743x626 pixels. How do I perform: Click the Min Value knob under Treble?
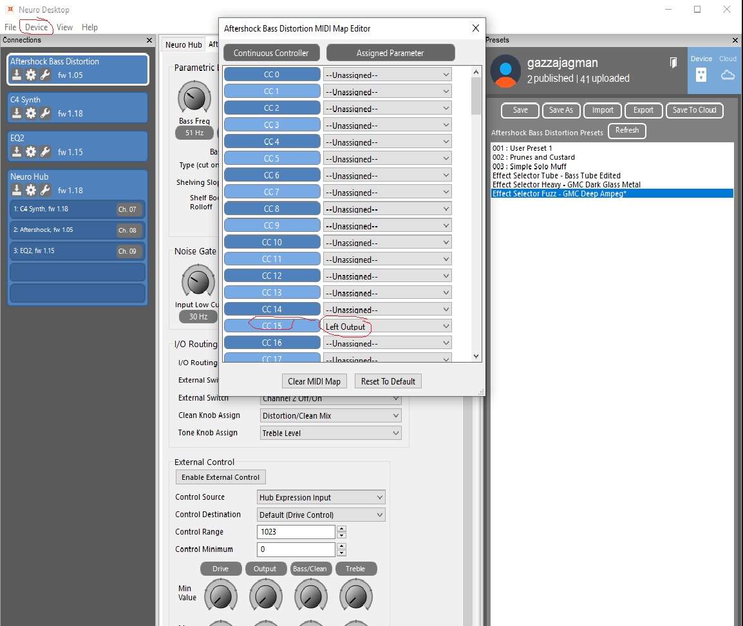[x=356, y=596]
